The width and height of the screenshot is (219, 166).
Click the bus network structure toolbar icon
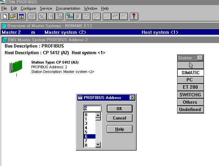(x=69, y=16)
